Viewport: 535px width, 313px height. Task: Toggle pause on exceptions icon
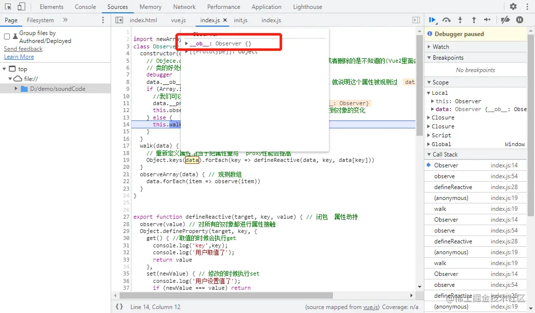pos(520,20)
